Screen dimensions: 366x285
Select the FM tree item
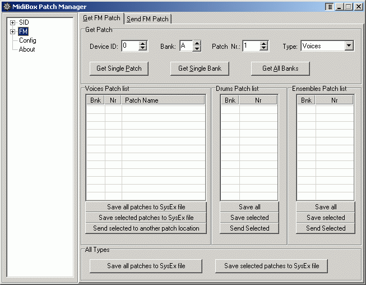pyautogui.click(x=23, y=31)
